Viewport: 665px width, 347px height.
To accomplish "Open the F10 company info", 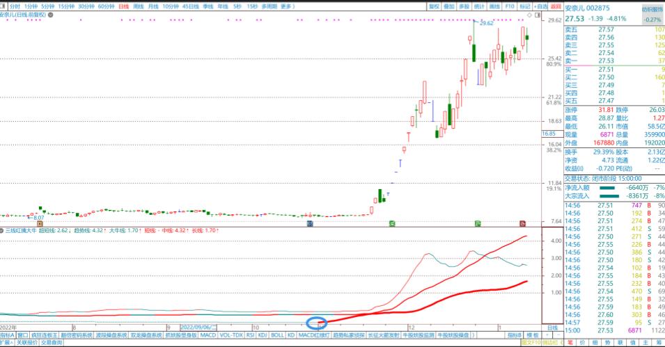I will [510, 6].
